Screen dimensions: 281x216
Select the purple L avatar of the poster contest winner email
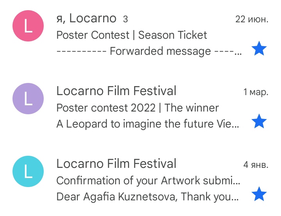click(x=28, y=99)
